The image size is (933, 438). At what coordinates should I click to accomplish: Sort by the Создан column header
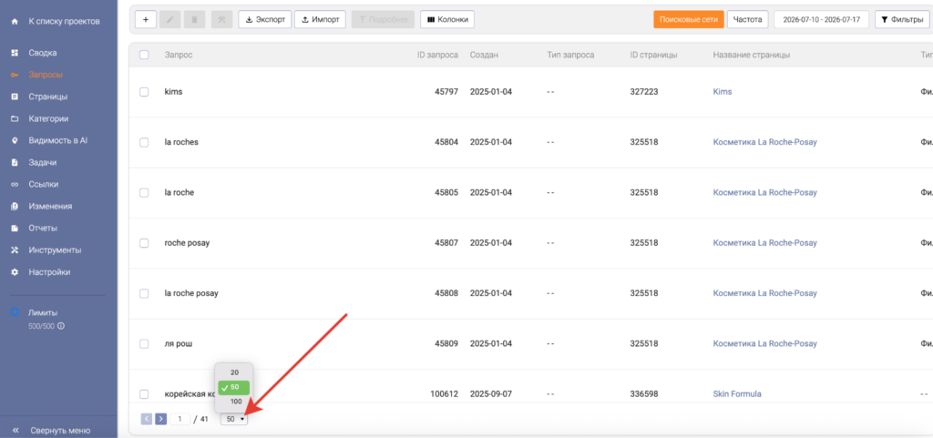(x=484, y=55)
